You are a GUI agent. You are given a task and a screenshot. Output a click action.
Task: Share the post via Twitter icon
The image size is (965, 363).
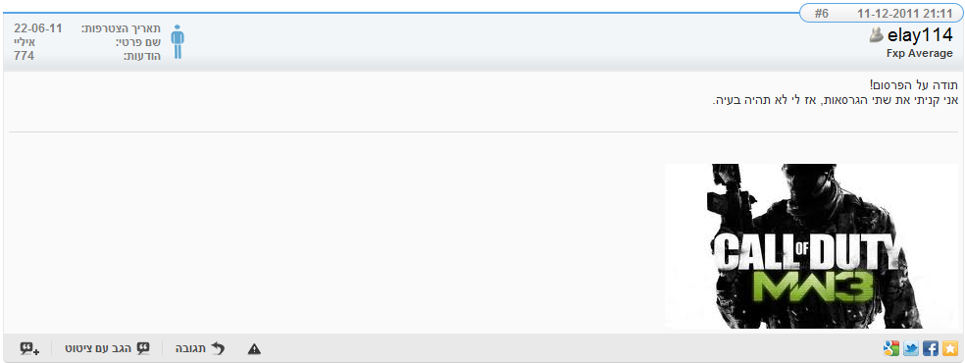click(911, 349)
